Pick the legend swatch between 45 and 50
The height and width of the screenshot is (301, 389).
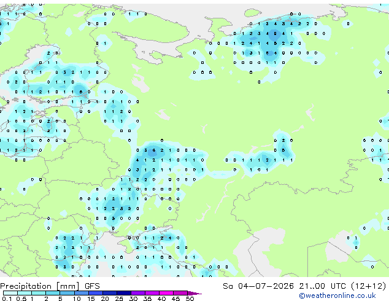(180, 293)
